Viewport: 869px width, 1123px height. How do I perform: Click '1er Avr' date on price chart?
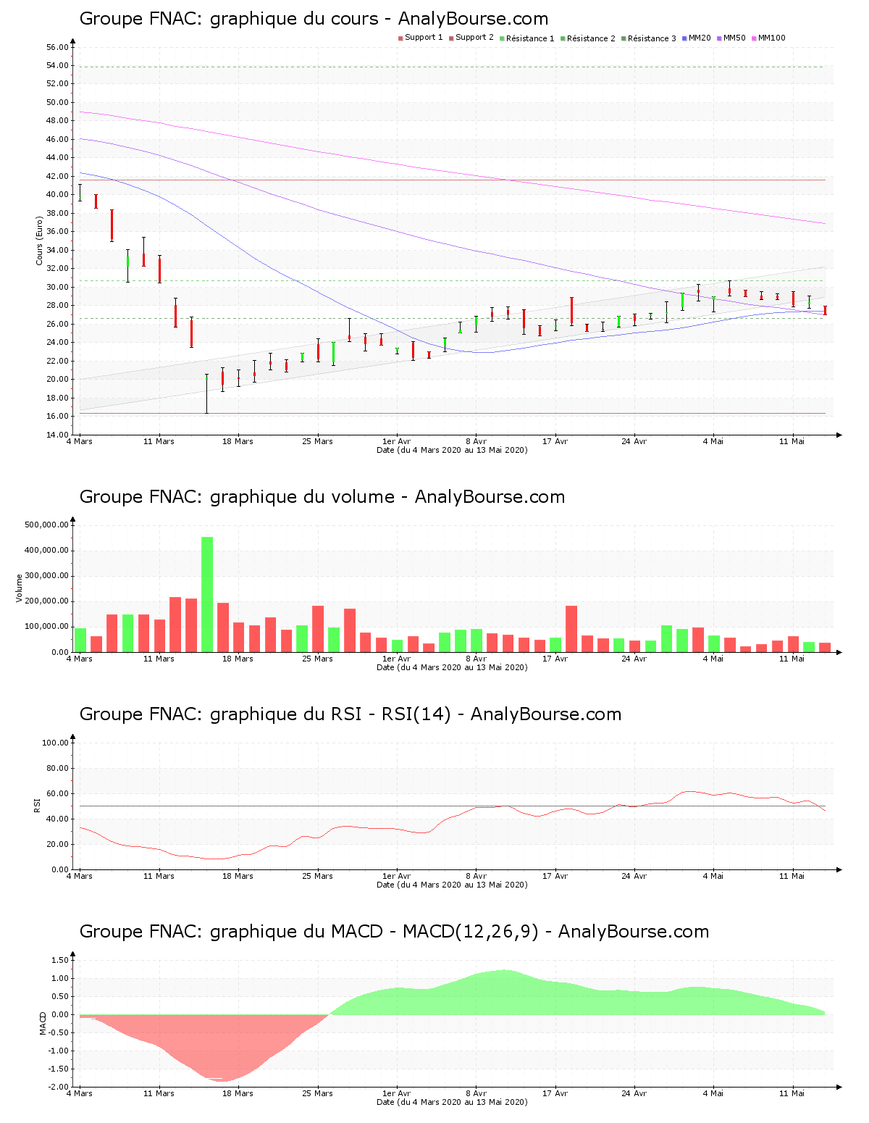tap(396, 441)
